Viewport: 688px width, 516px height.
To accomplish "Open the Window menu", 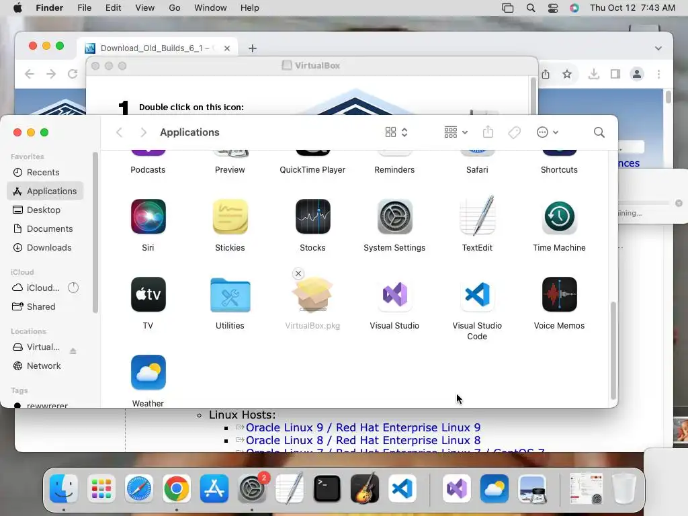I will pyautogui.click(x=210, y=7).
